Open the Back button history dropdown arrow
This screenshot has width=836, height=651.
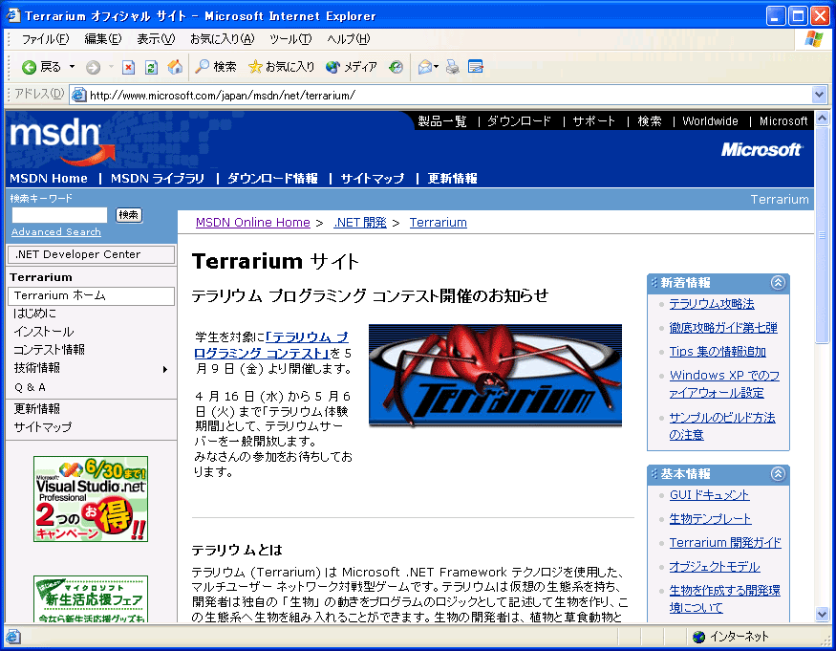(x=72, y=67)
